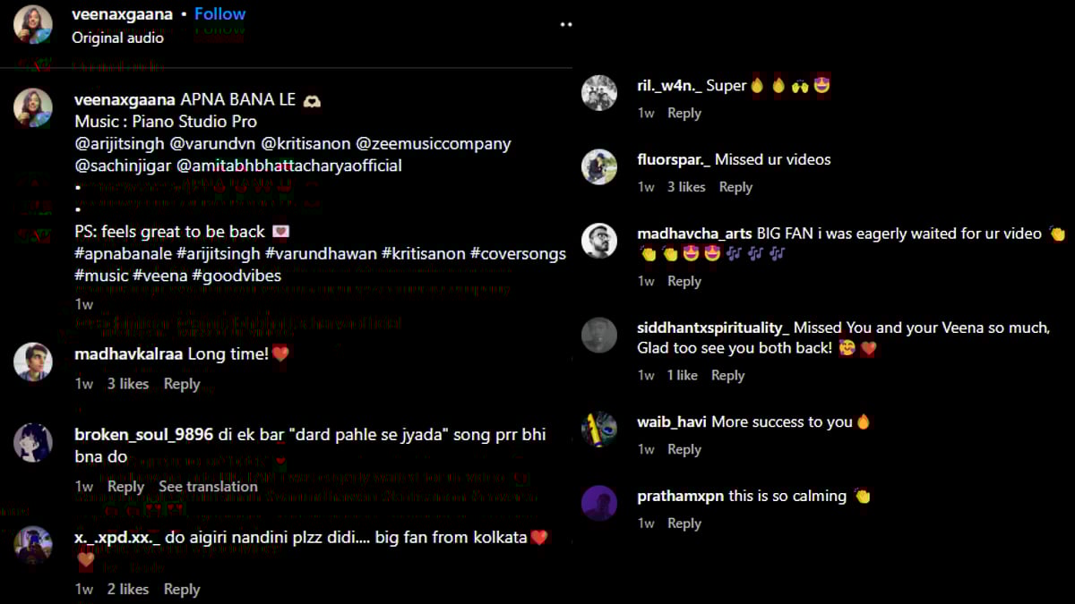Image resolution: width=1075 pixels, height=604 pixels.
Task: Open broken_soul_9896's profile avatar
Action: tap(32, 442)
